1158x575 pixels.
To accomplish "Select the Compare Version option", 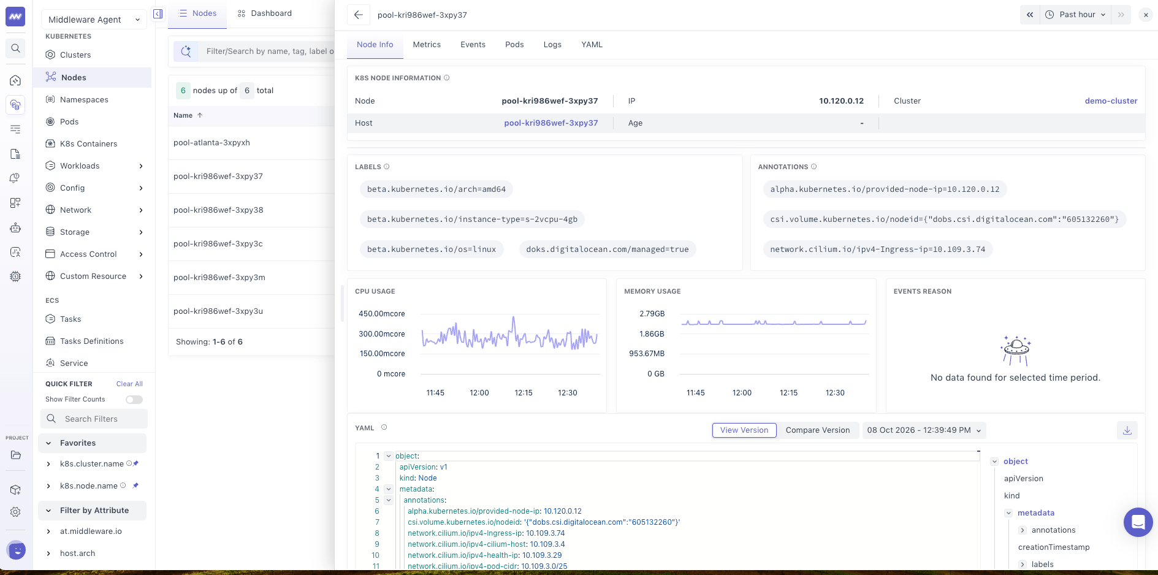I will tap(818, 430).
